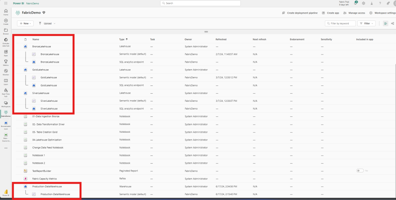Open the Upload dropdown
396x200 pixels.
pos(47,24)
